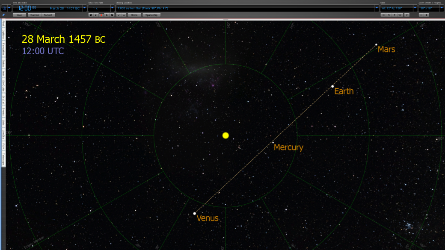Viewport: 445px width, 250px height.
Task: Face South with the S button
Action: pyautogui.click(x=389, y=15)
